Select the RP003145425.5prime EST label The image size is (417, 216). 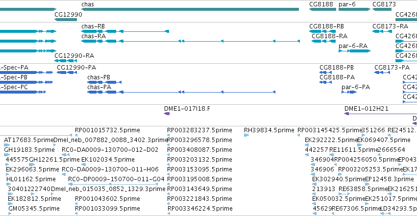pyautogui.click(x=330, y=130)
